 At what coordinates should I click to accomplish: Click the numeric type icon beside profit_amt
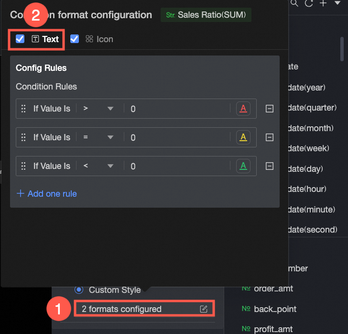coord(246,328)
